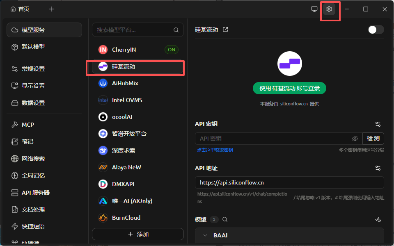Select CherryIN provider
This screenshot has width=394, height=246.
point(138,50)
